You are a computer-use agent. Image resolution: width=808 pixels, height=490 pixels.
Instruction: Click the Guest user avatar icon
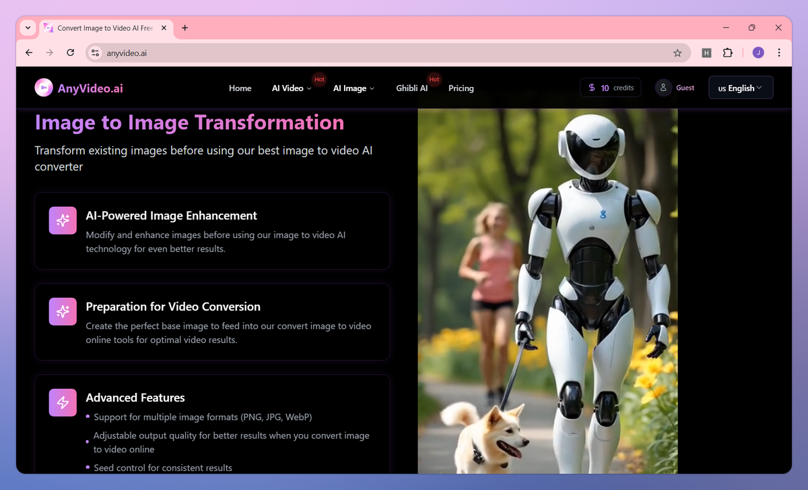(663, 88)
